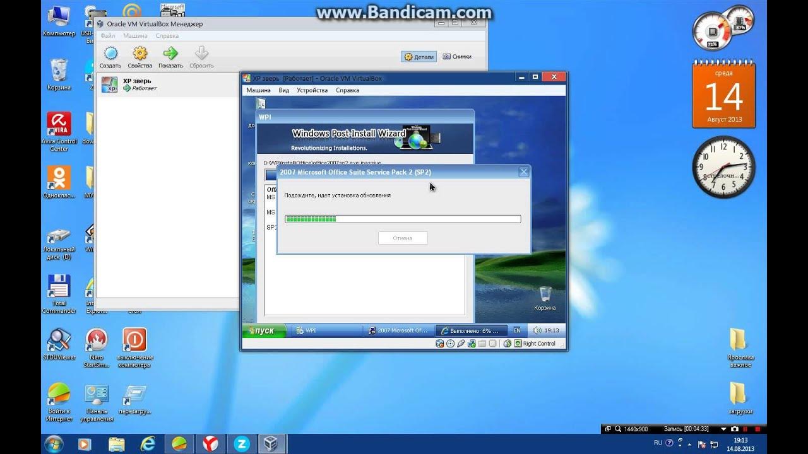Viewport: 808px width, 454px height.
Task: Click the Корзина icon inside the XP guest desktop
Action: coord(545,298)
